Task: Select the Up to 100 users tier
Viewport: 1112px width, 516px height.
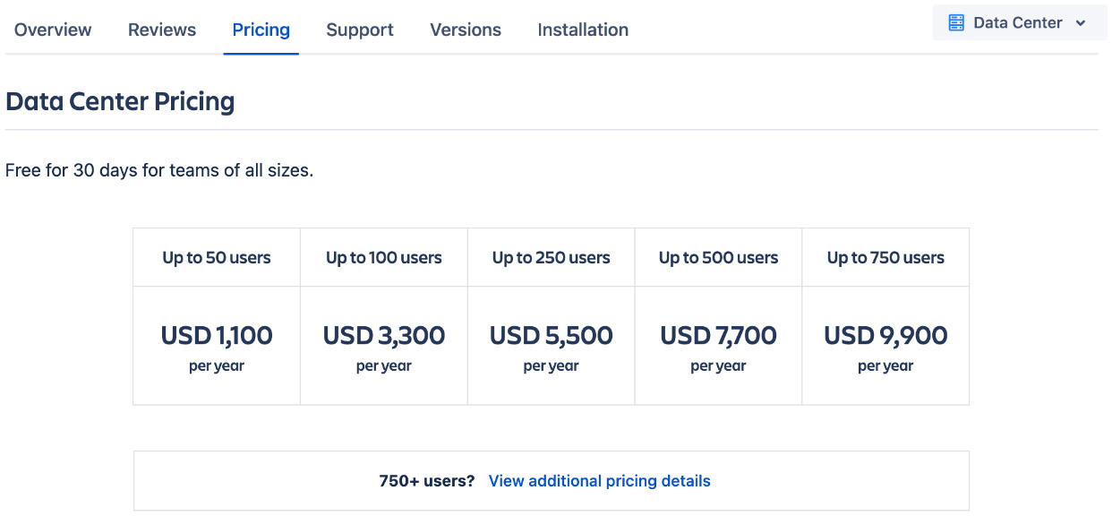Action: click(383, 257)
